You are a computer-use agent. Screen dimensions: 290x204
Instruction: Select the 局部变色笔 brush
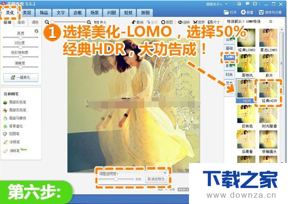tap(15, 110)
